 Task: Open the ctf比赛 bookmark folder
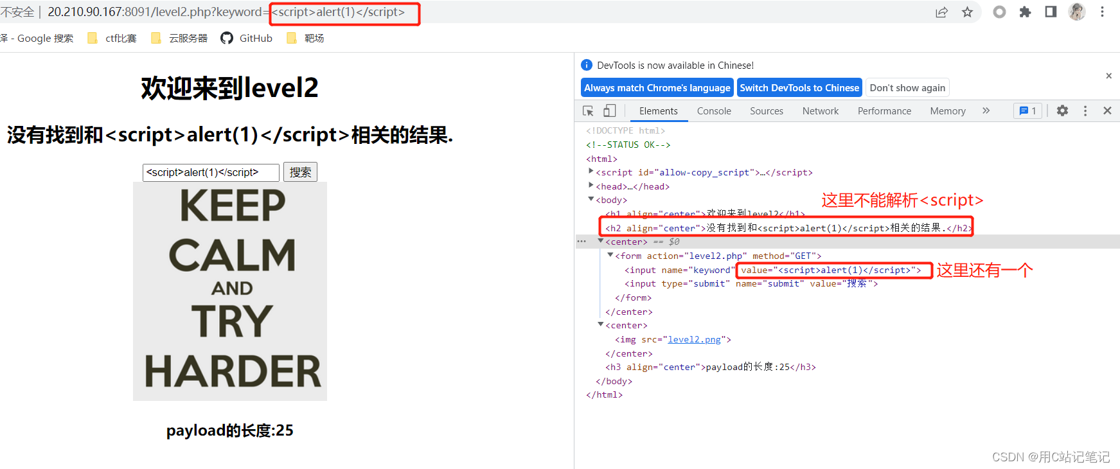coord(112,38)
